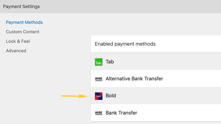Go to the Look & Feel section
The width and height of the screenshot is (221, 124).
pyautogui.click(x=18, y=41)
